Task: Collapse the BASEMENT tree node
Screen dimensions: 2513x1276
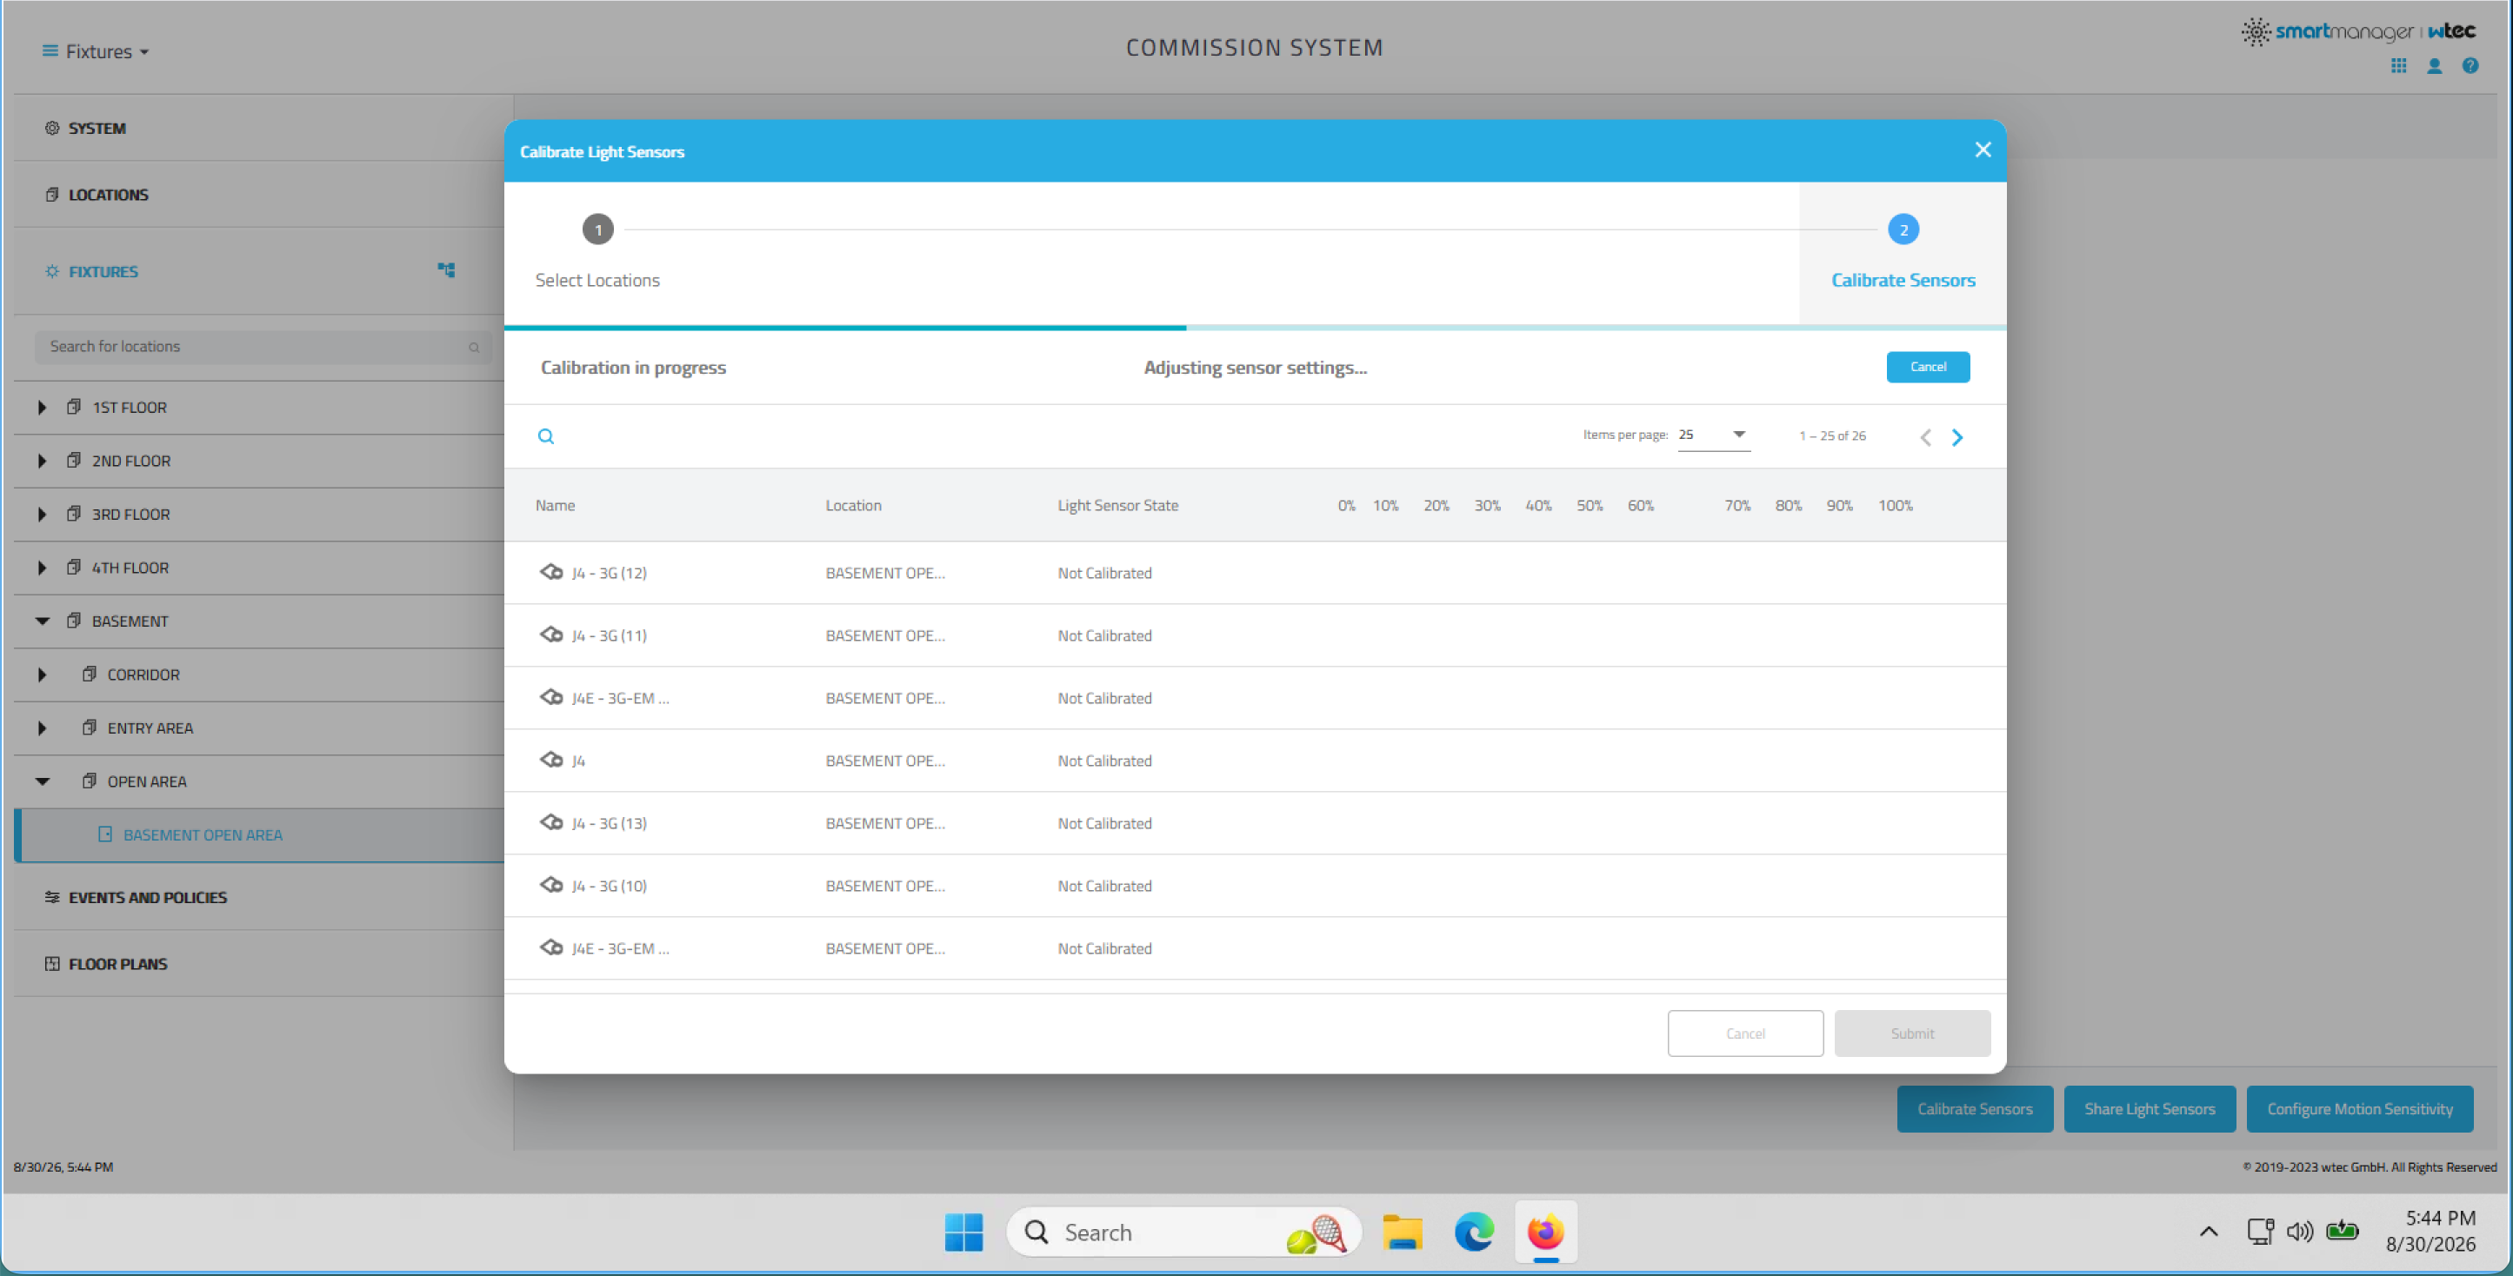Action: tap(42, 621)
